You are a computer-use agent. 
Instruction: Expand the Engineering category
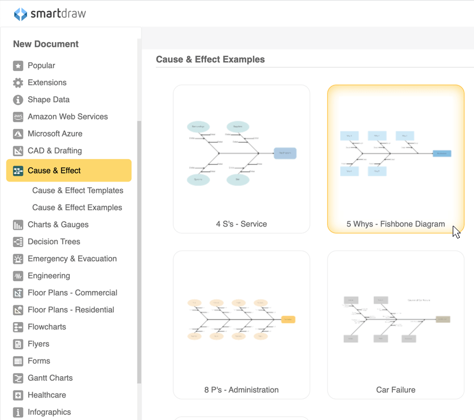49,276
